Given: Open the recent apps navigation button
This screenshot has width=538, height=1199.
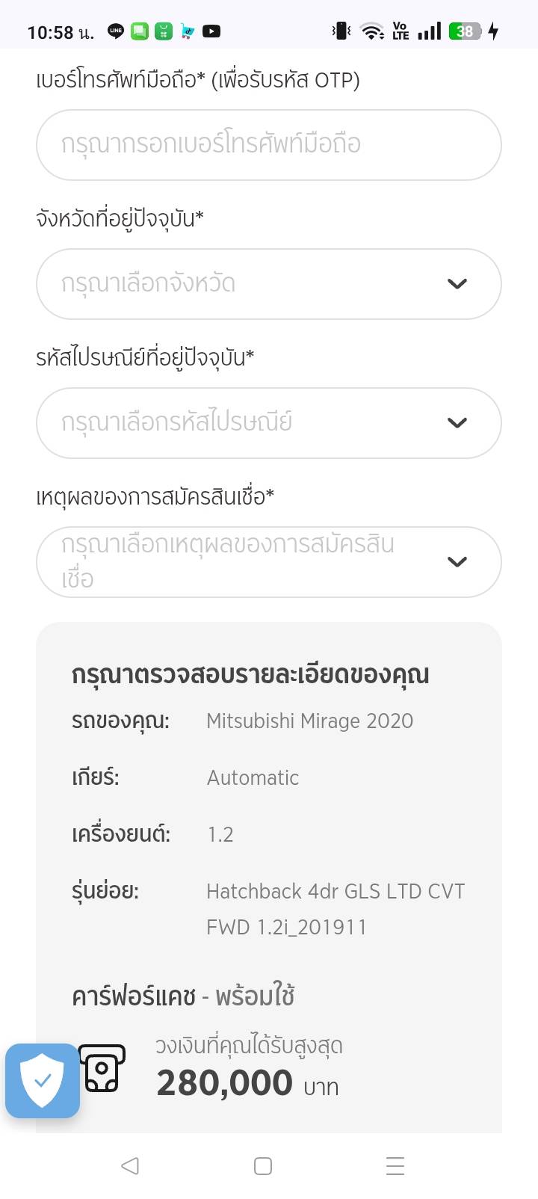Looking at the screenshot, I should coord(395,1165).
